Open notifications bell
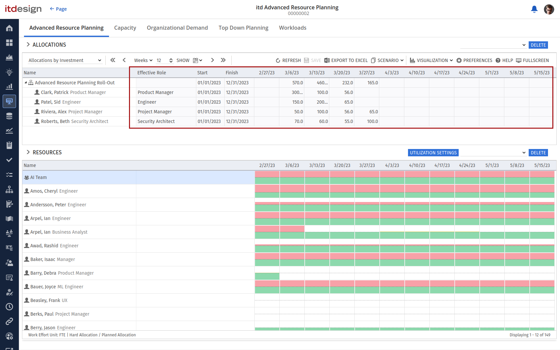This screenshot has width=560, height=350. [x=534, y=9]
